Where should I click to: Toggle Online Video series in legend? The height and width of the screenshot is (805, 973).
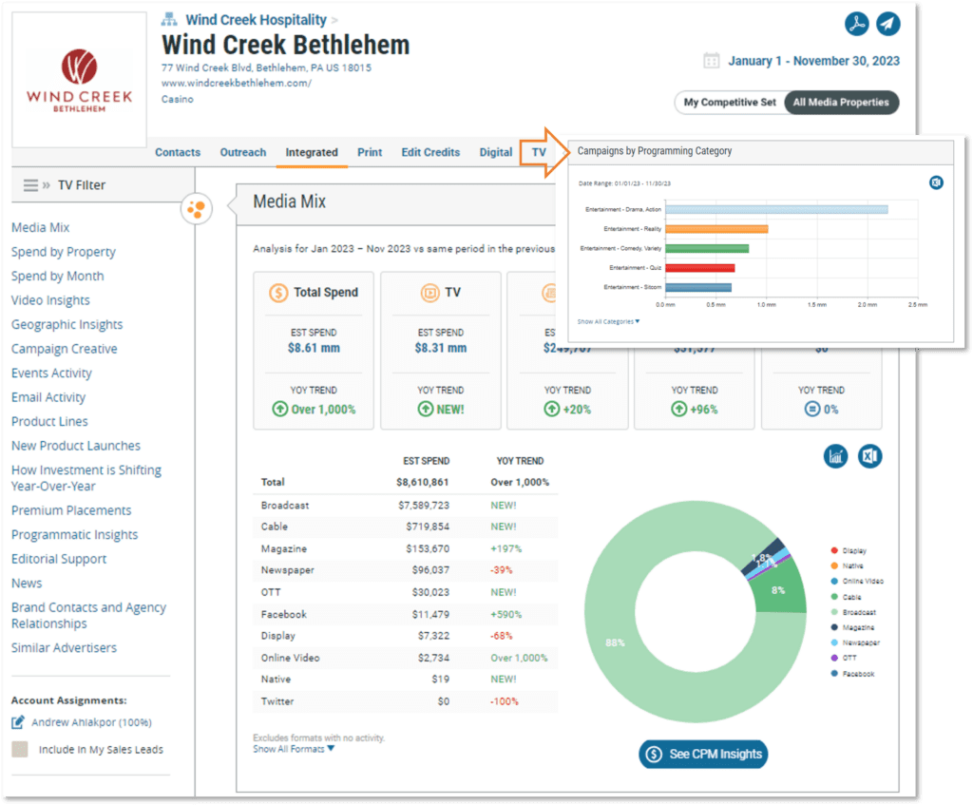click(857, 581)
